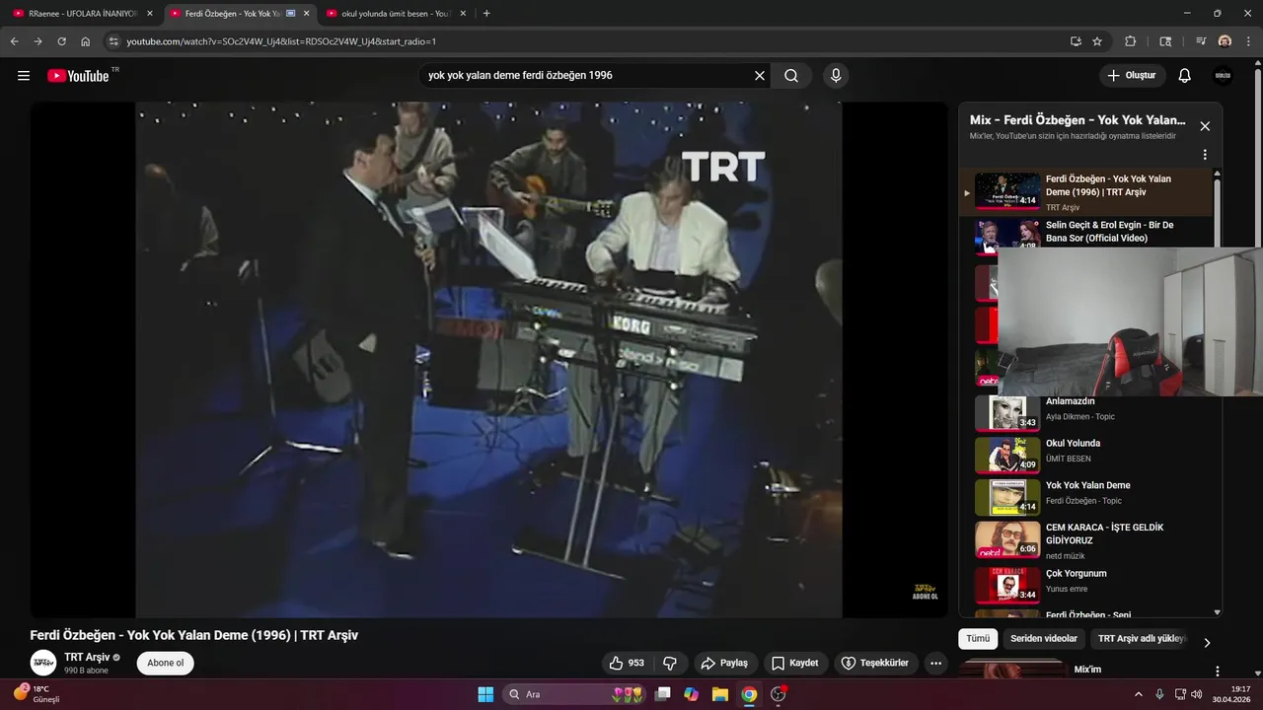Click the Chrome address bar URL
Viewport: 1263px width, 710px height.
[281, 41]
